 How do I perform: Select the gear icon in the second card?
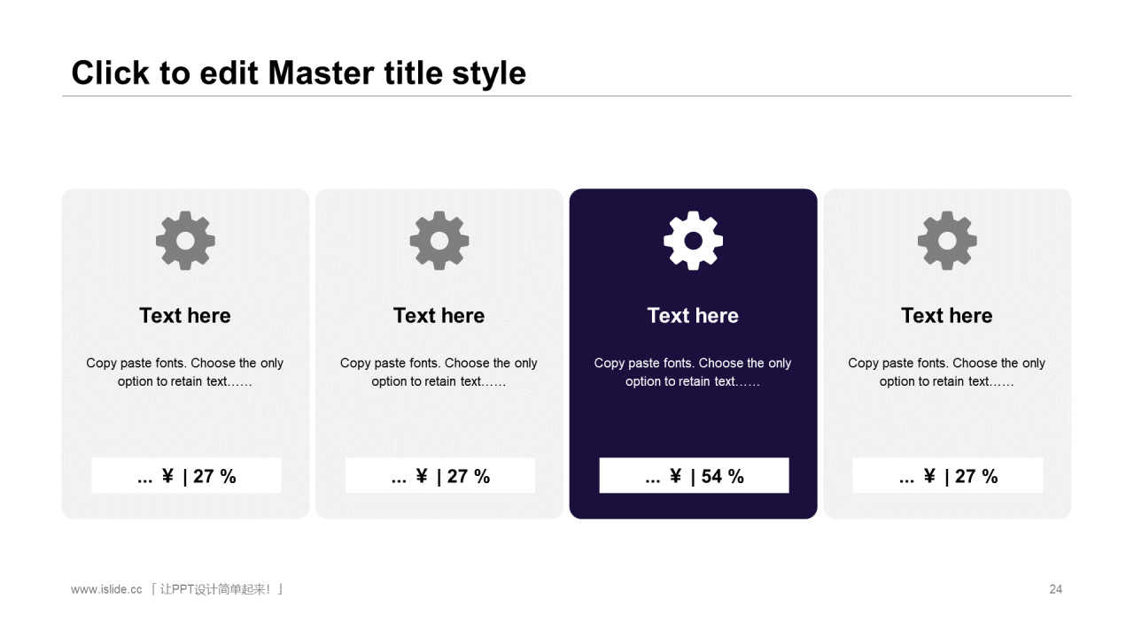click(x=439, y=241)
